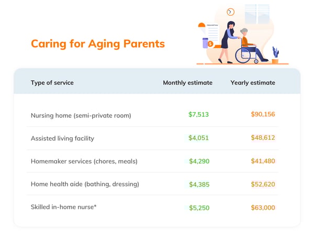Click the Home health aide row label
Viewport: 314px width, 241px height.
pos(85,184)
